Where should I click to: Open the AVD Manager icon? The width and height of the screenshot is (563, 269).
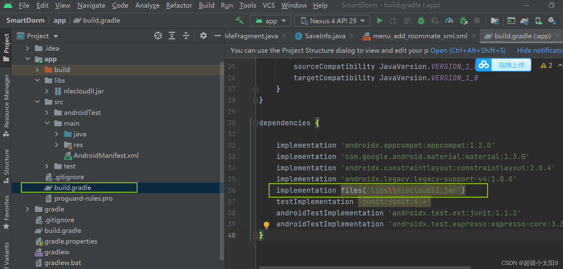(x=538, y=21)
